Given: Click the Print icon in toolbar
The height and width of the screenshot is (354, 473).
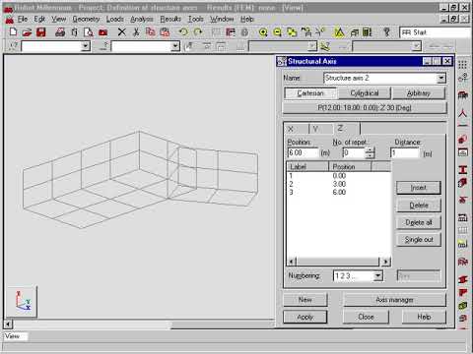Looking at the screenshot, I should tap(60, 31).
